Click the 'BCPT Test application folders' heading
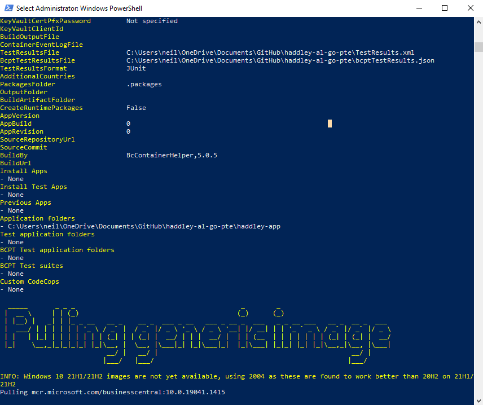 click(58, 250)
